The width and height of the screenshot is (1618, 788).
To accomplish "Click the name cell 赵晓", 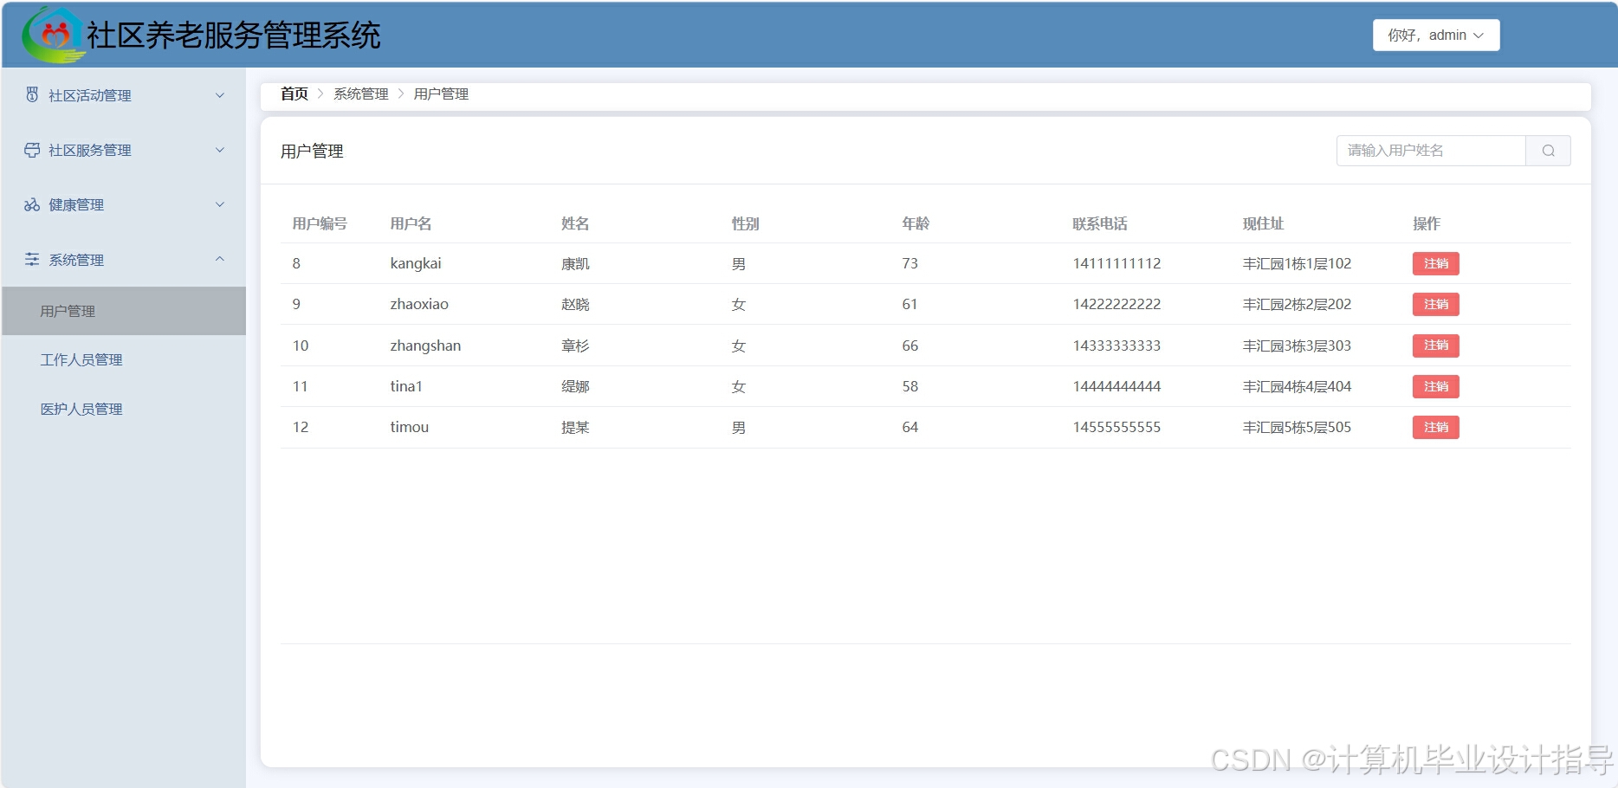I will [575, 304].
